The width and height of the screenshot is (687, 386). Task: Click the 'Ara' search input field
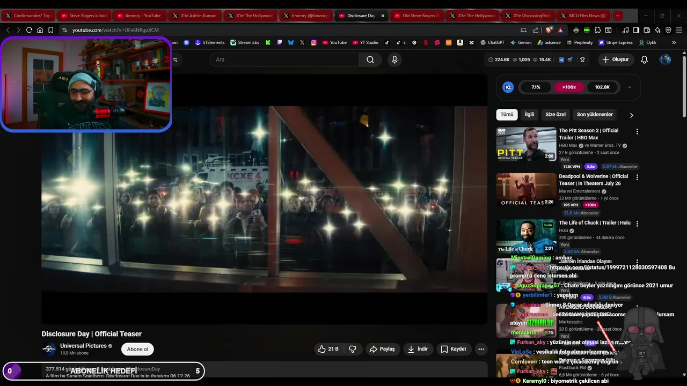point(284,60)
